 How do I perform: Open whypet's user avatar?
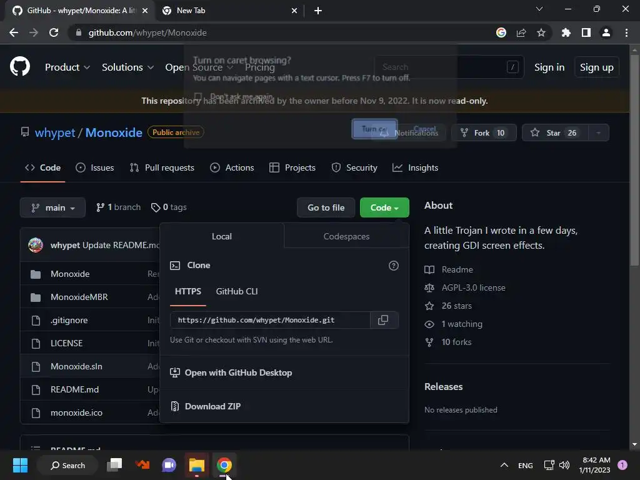pyautogui.click(x=36, y=245)
